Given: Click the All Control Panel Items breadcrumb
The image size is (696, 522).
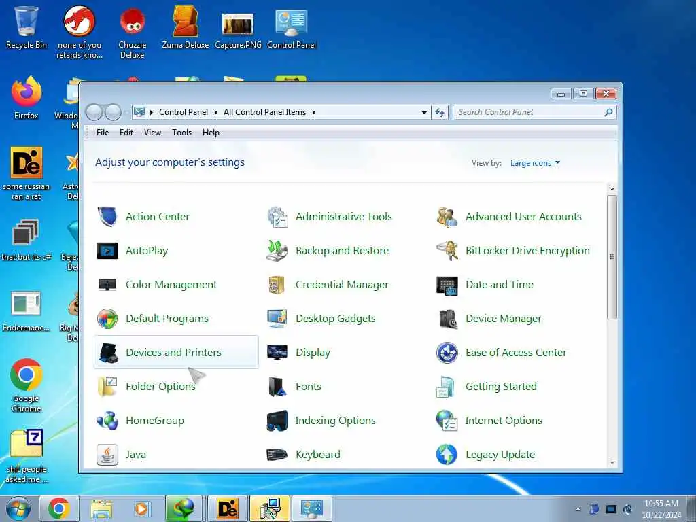Looking at the screenshot, I should coord(264,112).
